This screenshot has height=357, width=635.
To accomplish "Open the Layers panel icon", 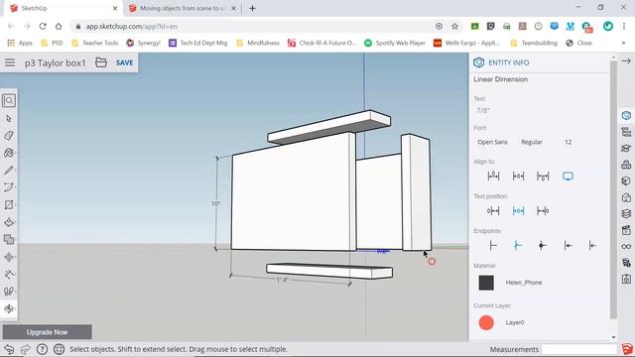I will point(626,213).
